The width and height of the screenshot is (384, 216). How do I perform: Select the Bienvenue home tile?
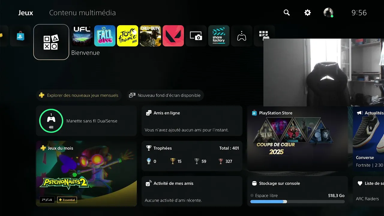click(51, 42)
